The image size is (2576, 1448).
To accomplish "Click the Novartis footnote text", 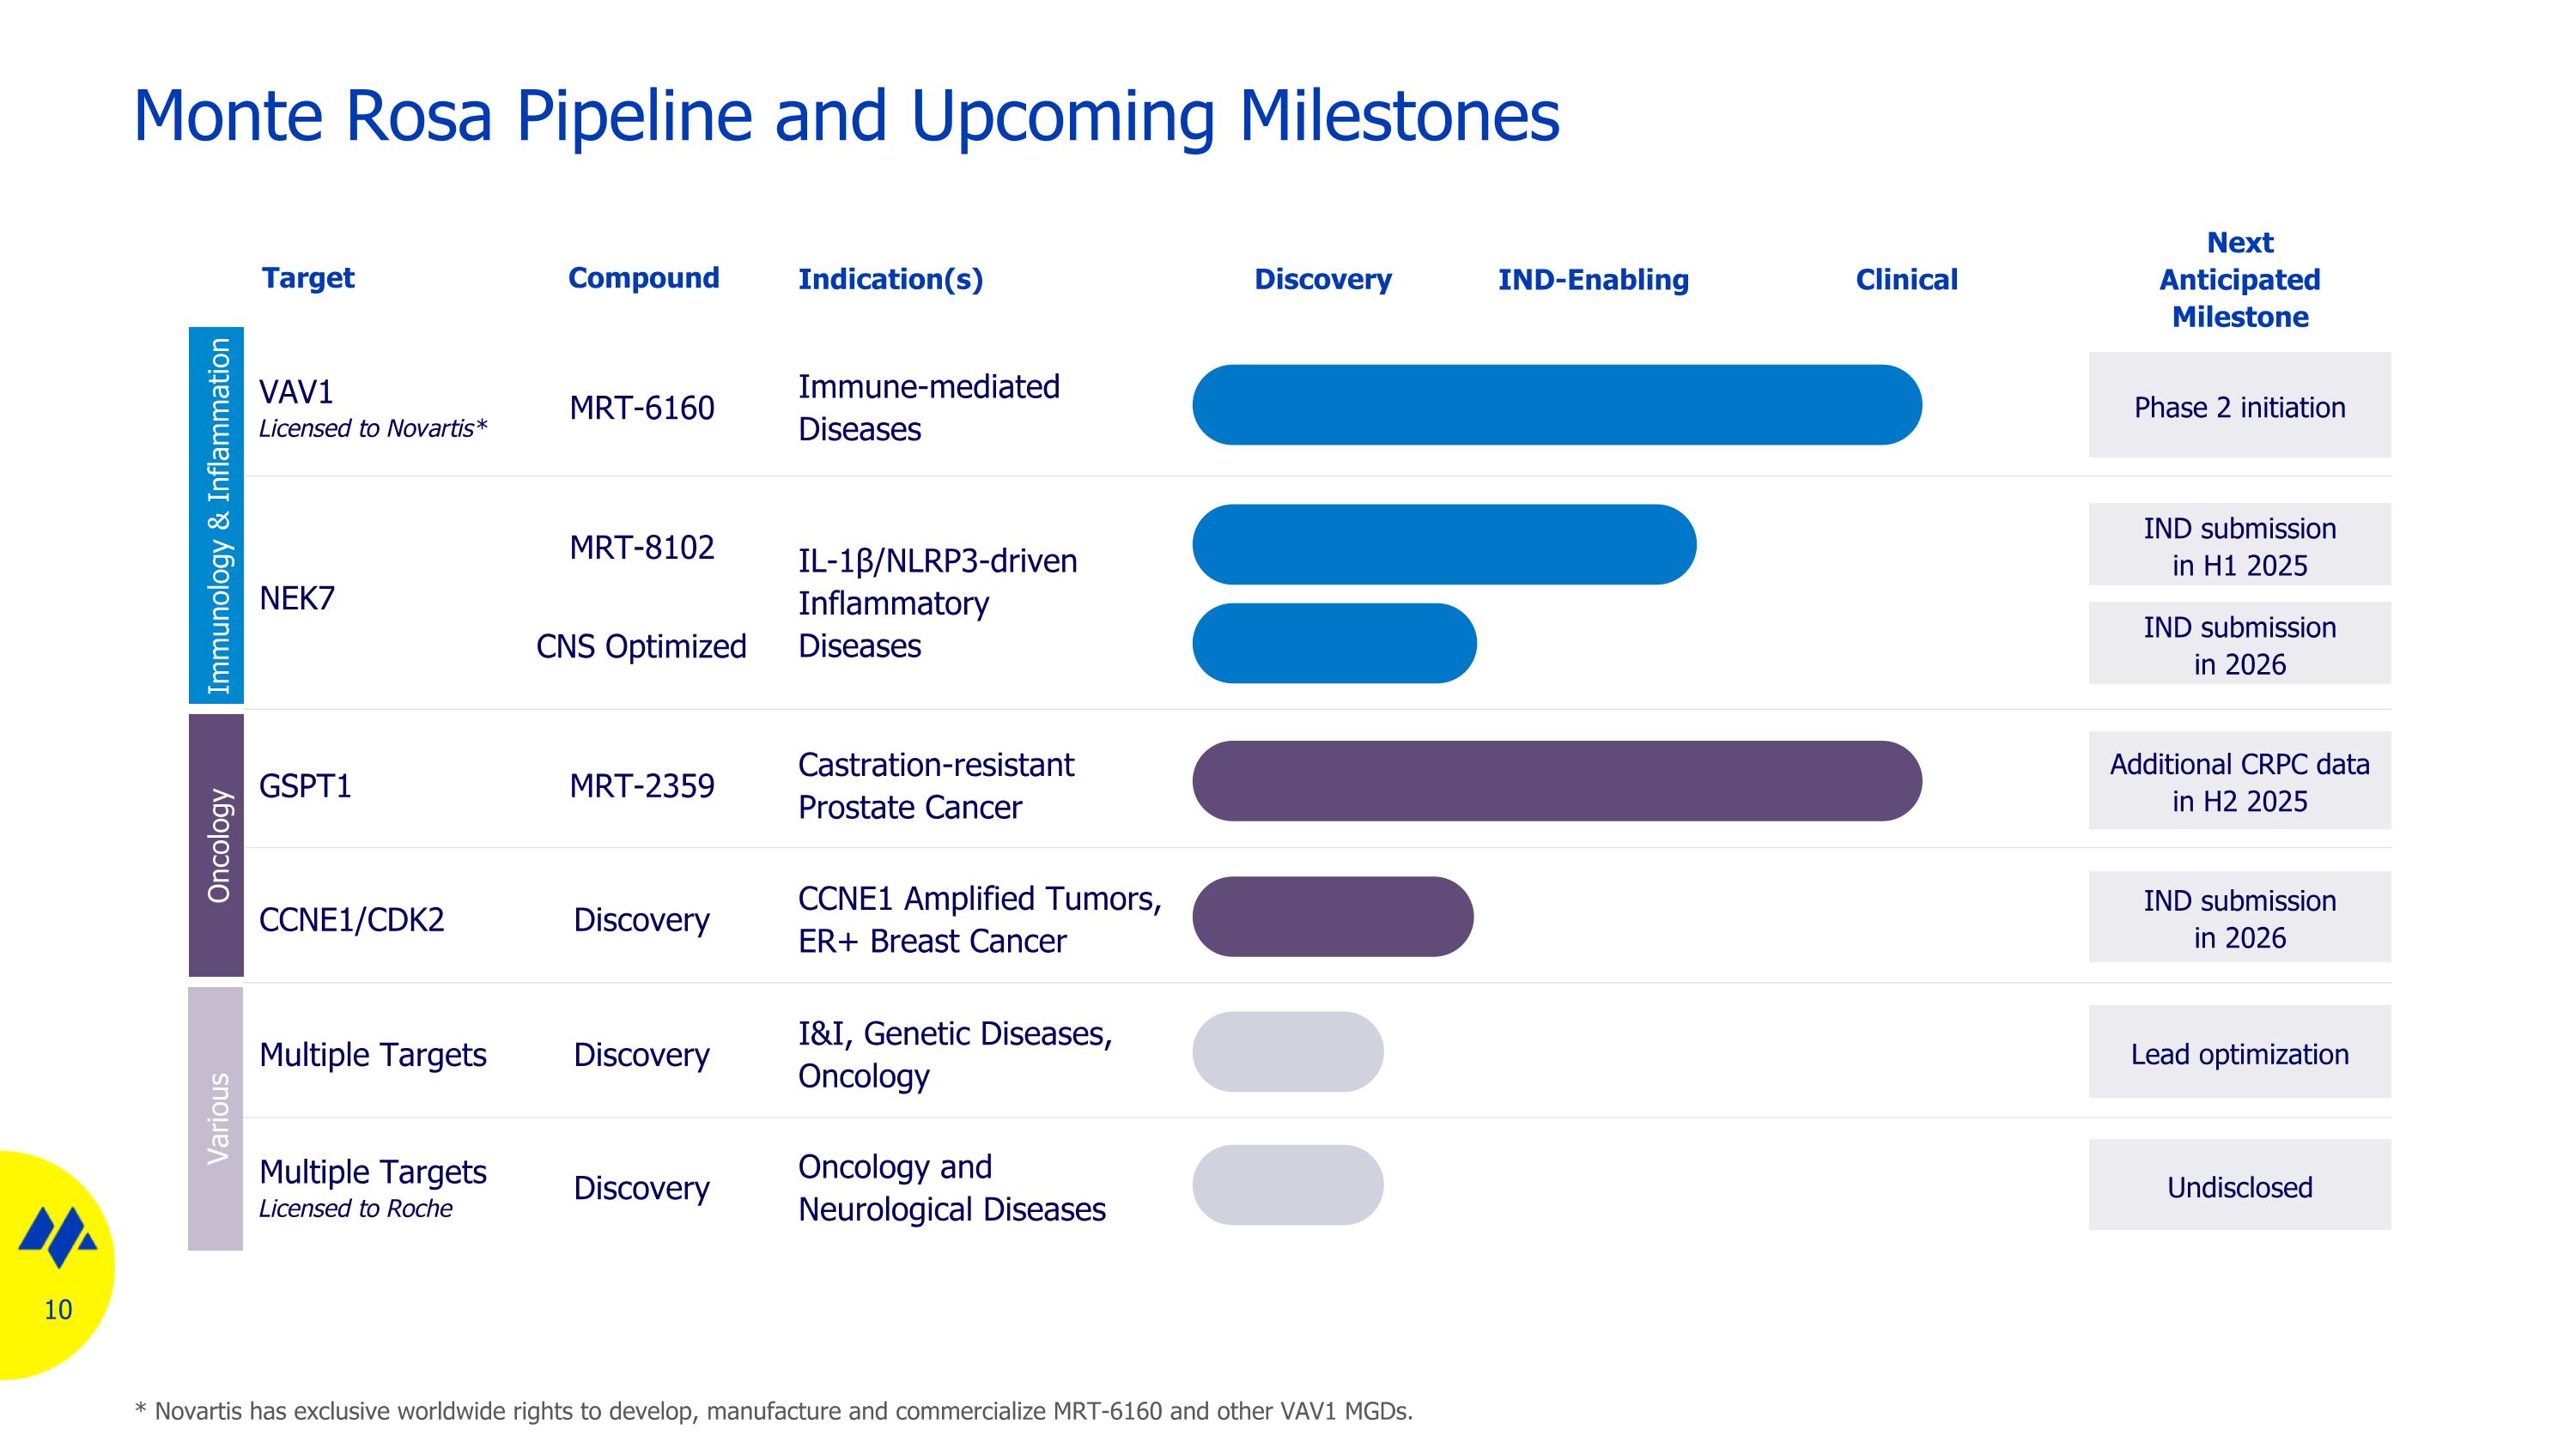I will (773, 1411).
